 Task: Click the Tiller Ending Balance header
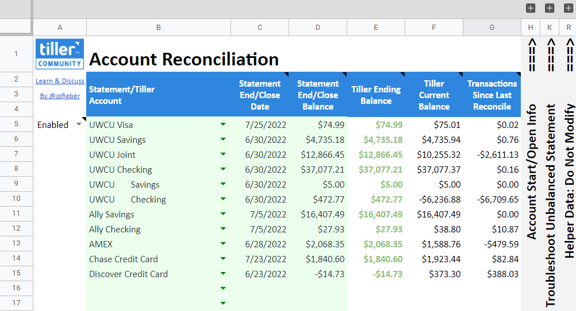click(376, 95)
